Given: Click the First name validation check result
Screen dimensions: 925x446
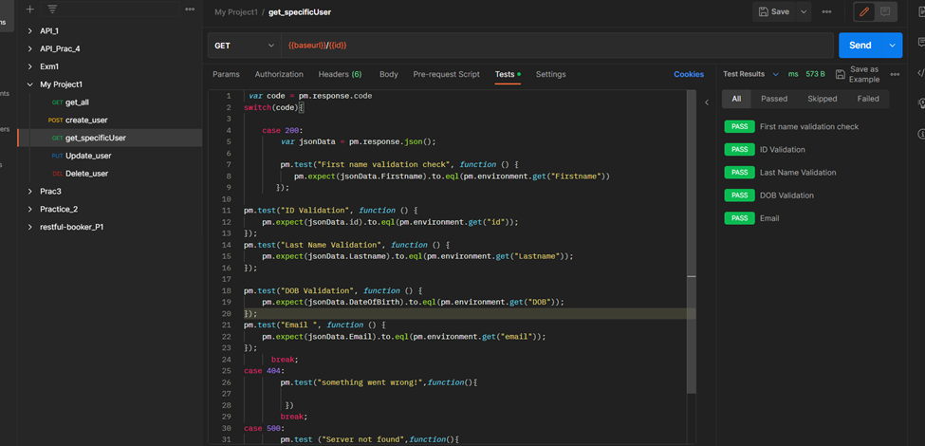Looking at the screenshot, I should (x=809, y=126).
